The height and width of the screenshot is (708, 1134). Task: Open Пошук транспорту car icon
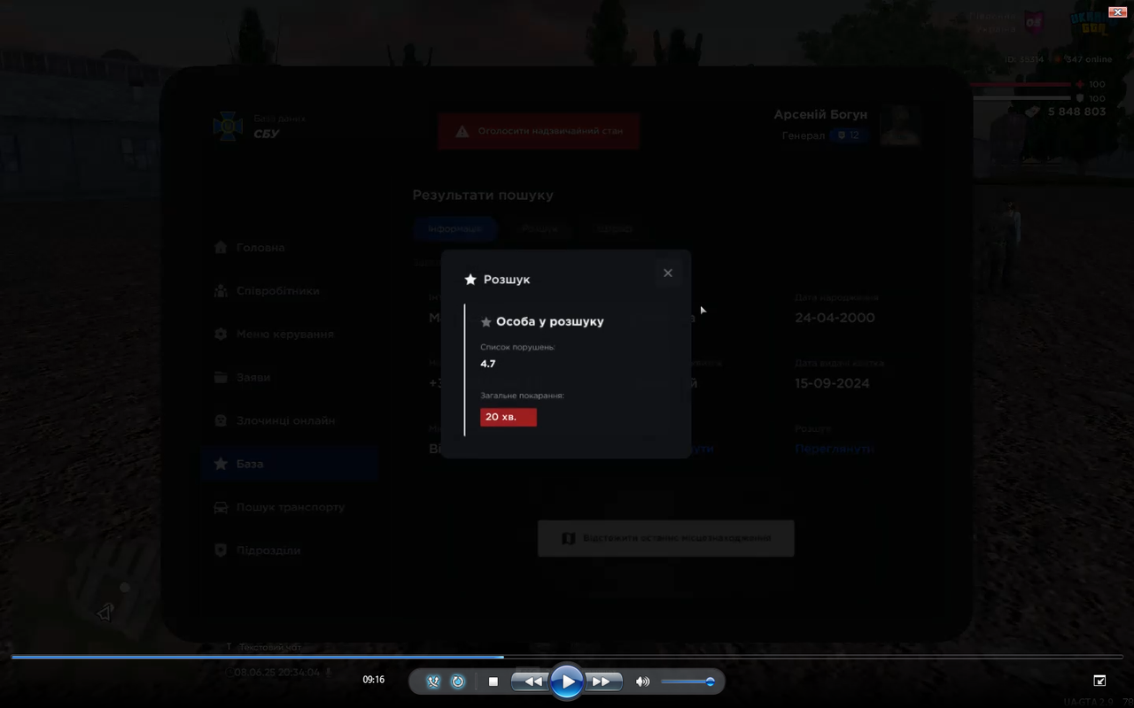(221, 507)
